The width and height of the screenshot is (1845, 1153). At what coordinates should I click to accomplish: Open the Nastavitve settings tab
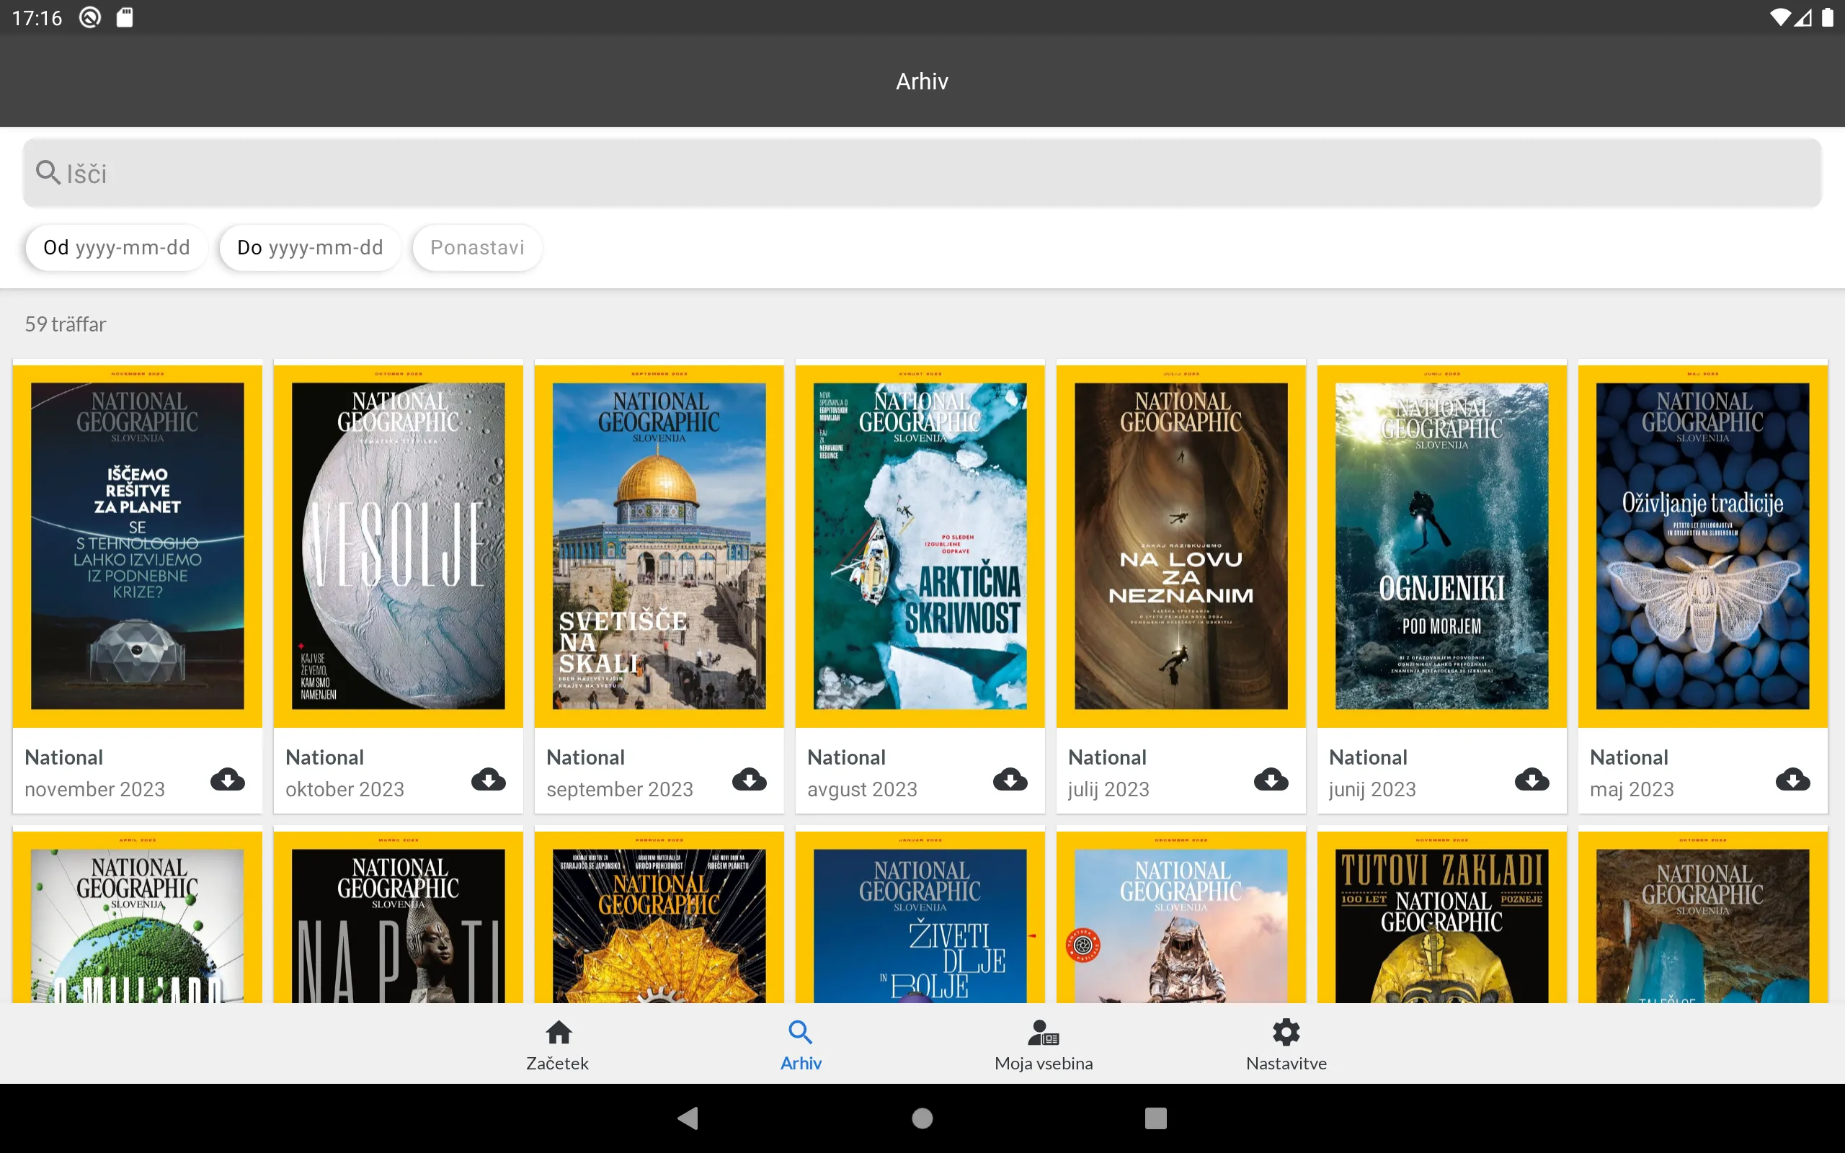coord(1286,1045)
